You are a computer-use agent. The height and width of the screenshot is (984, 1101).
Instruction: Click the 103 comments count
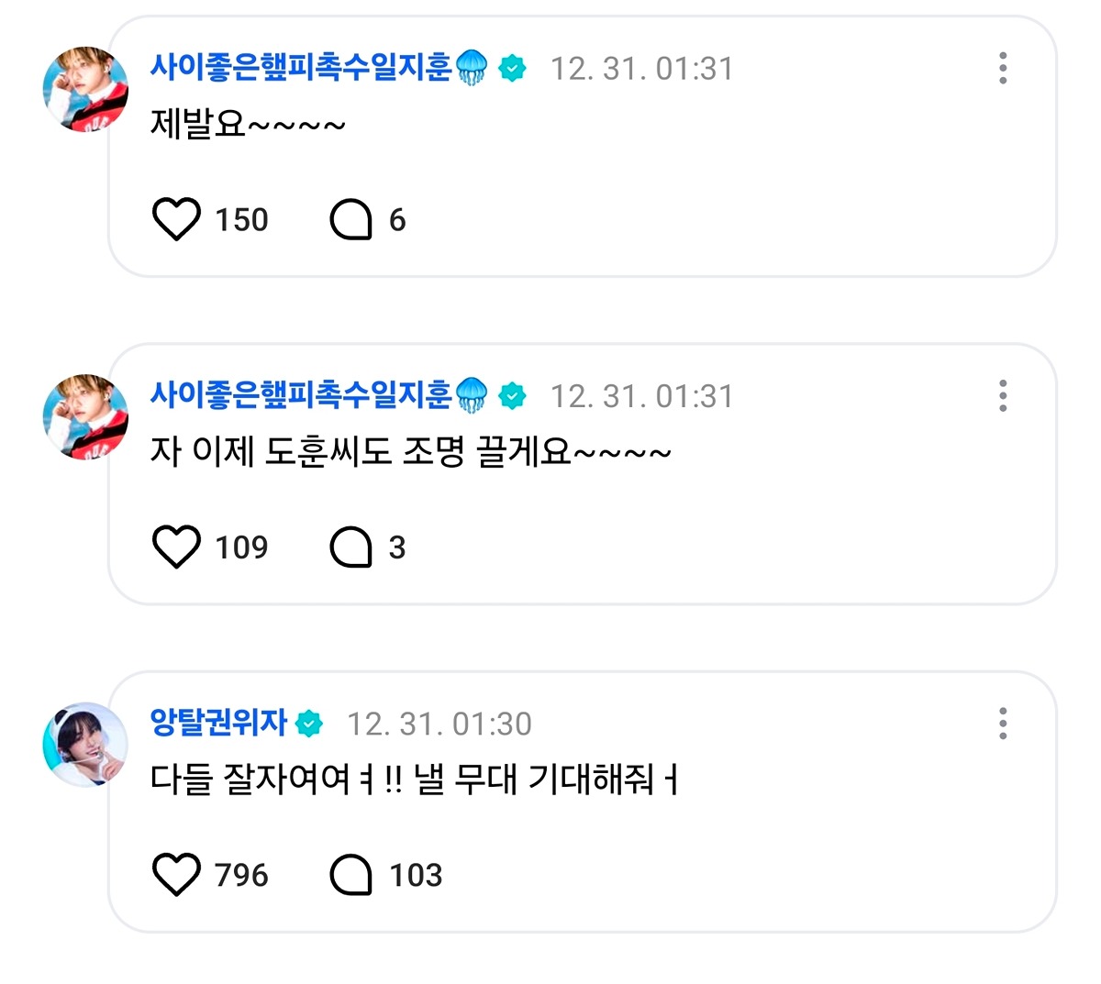[x=416, y=875]
